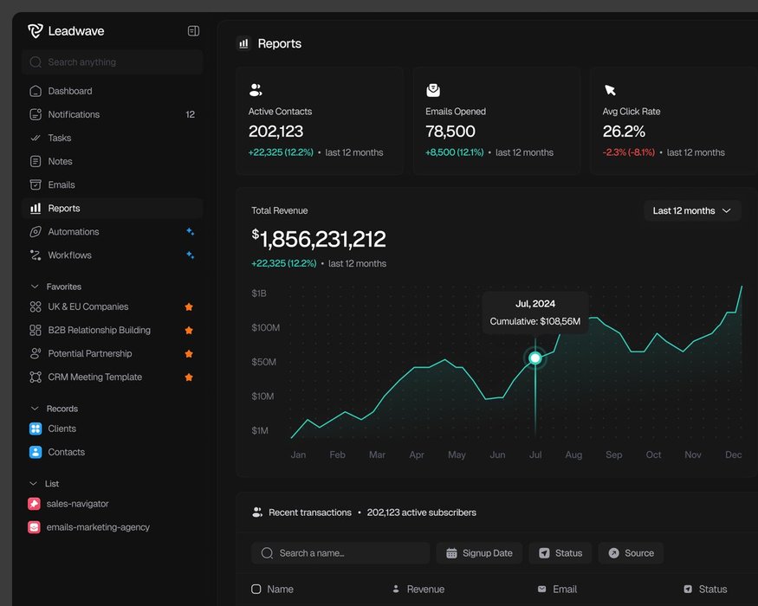Open Dashboard from the sidebar
This screenshot has width=758, height=606.
point(69,91)
